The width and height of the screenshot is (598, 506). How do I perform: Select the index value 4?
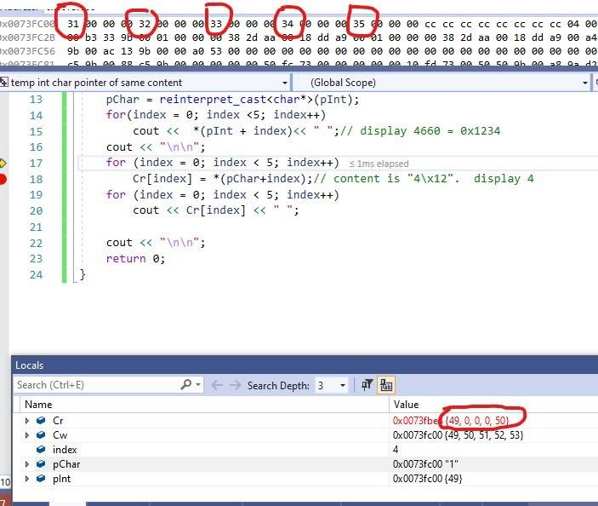pos(396,450)
